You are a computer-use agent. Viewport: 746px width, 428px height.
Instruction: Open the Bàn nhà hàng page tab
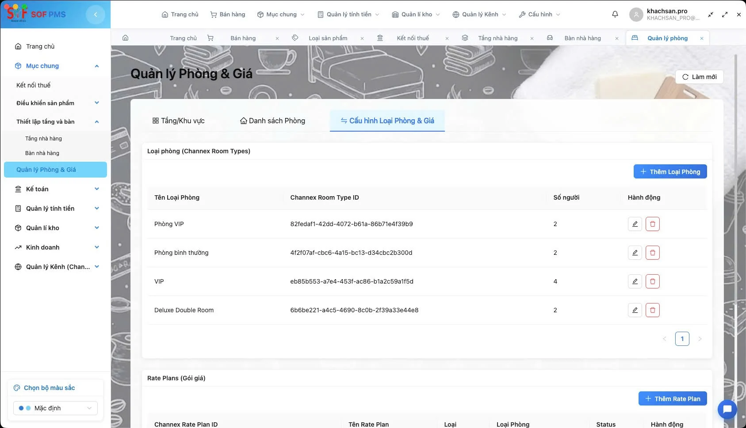point(582,38)
